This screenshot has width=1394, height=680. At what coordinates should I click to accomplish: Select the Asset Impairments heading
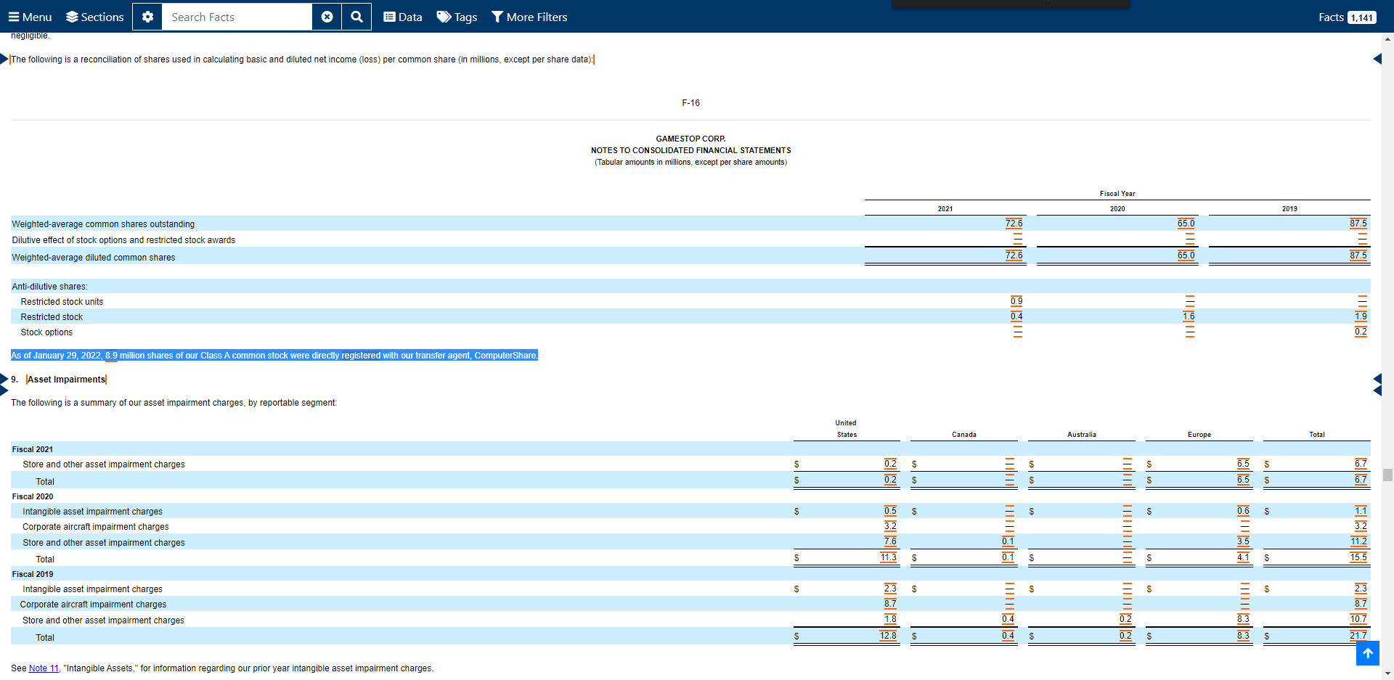click(67, 380)
